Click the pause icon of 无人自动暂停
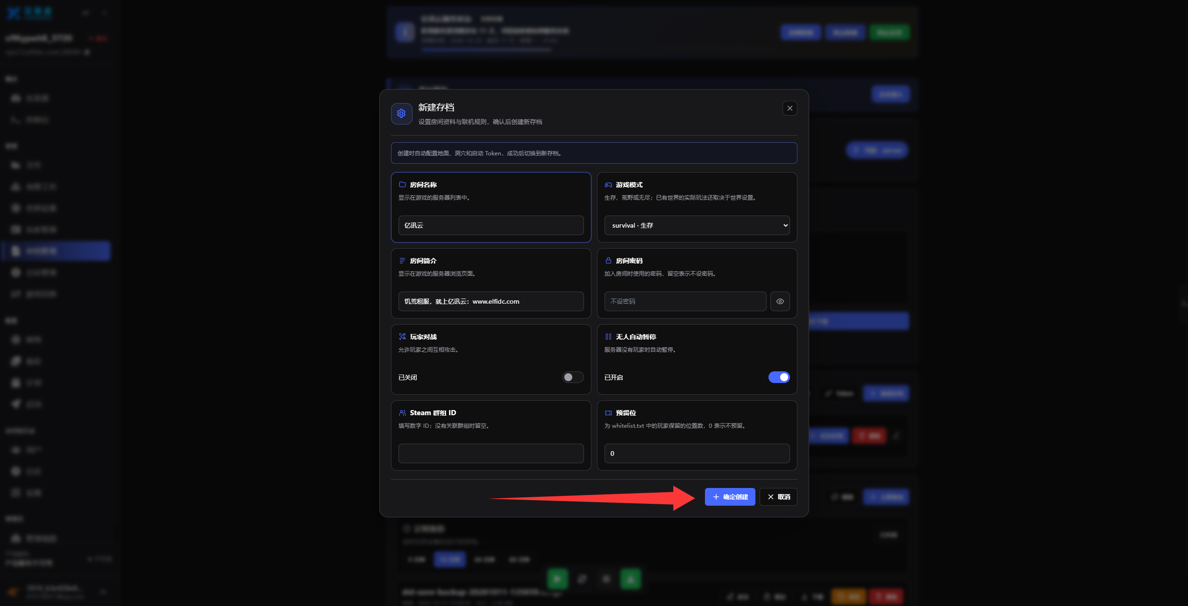Image resolution: width=1188 pixels, height=606 pixels. coord(608,337)
